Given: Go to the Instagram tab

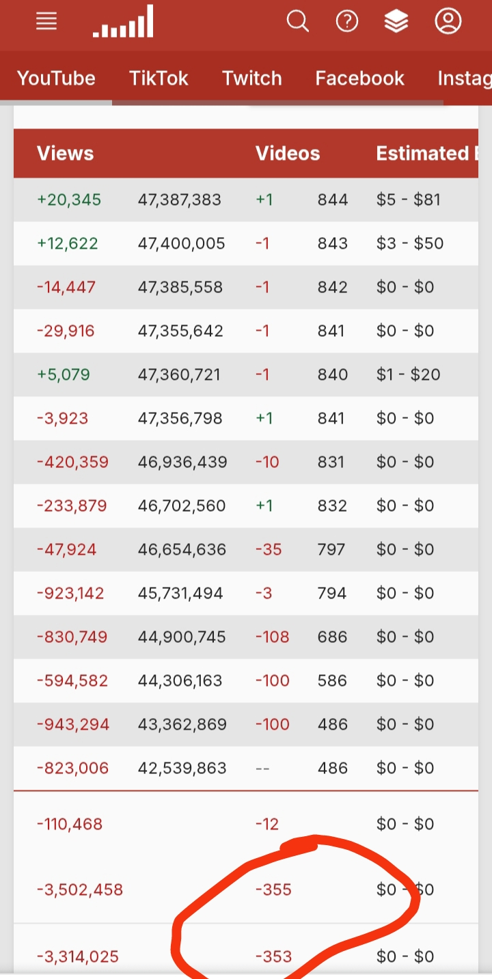Looking at the screenshot, I should pos(465,78).
